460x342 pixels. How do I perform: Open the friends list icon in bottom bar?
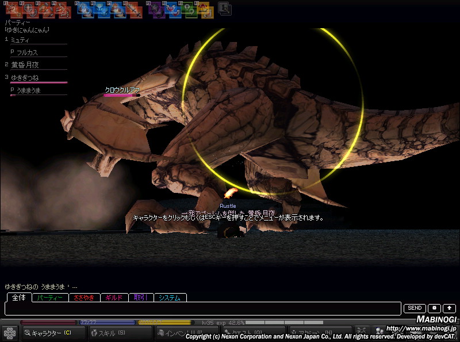[379, 332]
